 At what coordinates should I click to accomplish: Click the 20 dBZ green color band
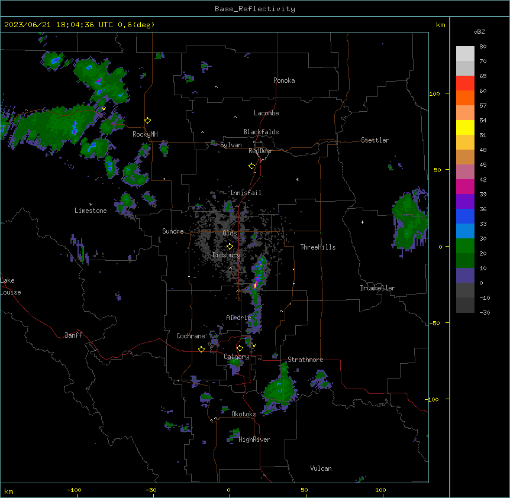465,246
